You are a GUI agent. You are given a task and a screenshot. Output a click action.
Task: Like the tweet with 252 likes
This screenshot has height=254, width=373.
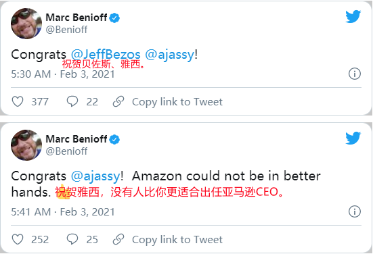(18, 239)
